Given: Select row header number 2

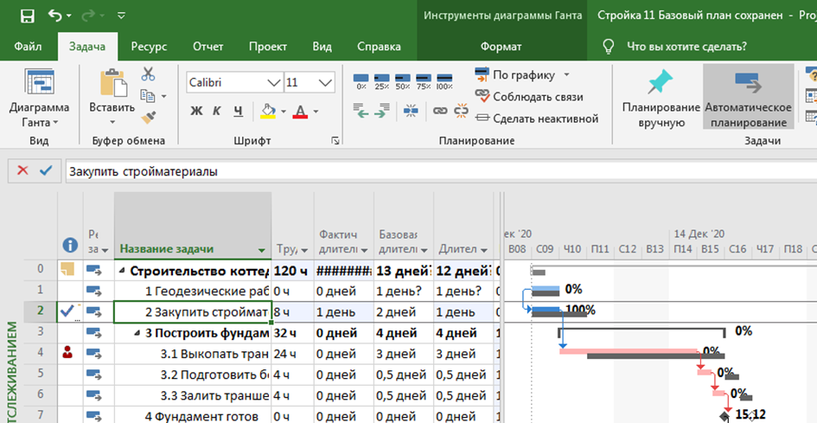Looking at the screenshot, I should [x=40, y=311].
